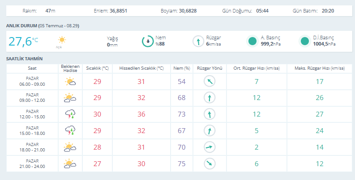Image resolution: width=355 pixels, height=180 pixels.
Task: Click the Gün Doğumu 05:44 value
Action: [262, 11]
